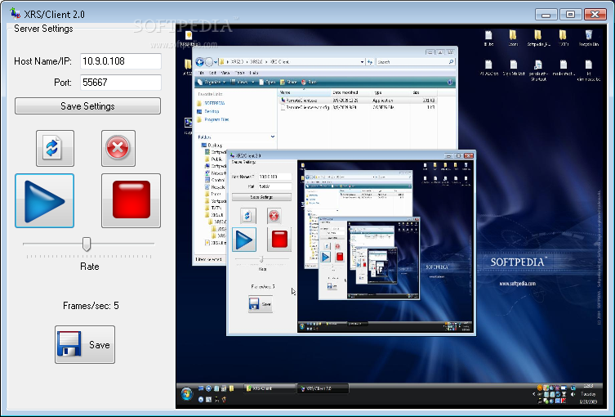Open the Edit menu in remote Explorer

212,73
